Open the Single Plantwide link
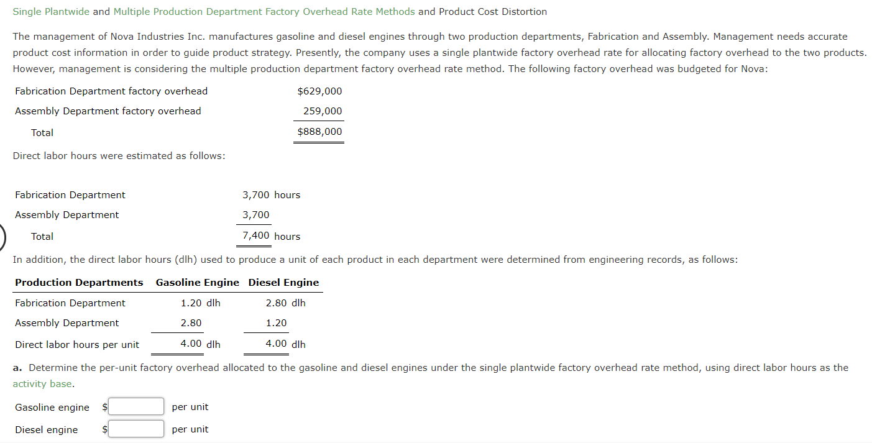Image resolution: width=872 pixels, height=443 pixels. click(51, 12)
